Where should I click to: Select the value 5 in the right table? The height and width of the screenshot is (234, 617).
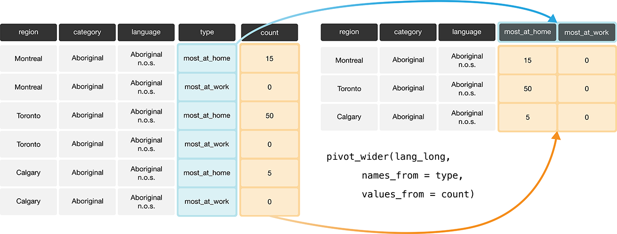[527, 117]
